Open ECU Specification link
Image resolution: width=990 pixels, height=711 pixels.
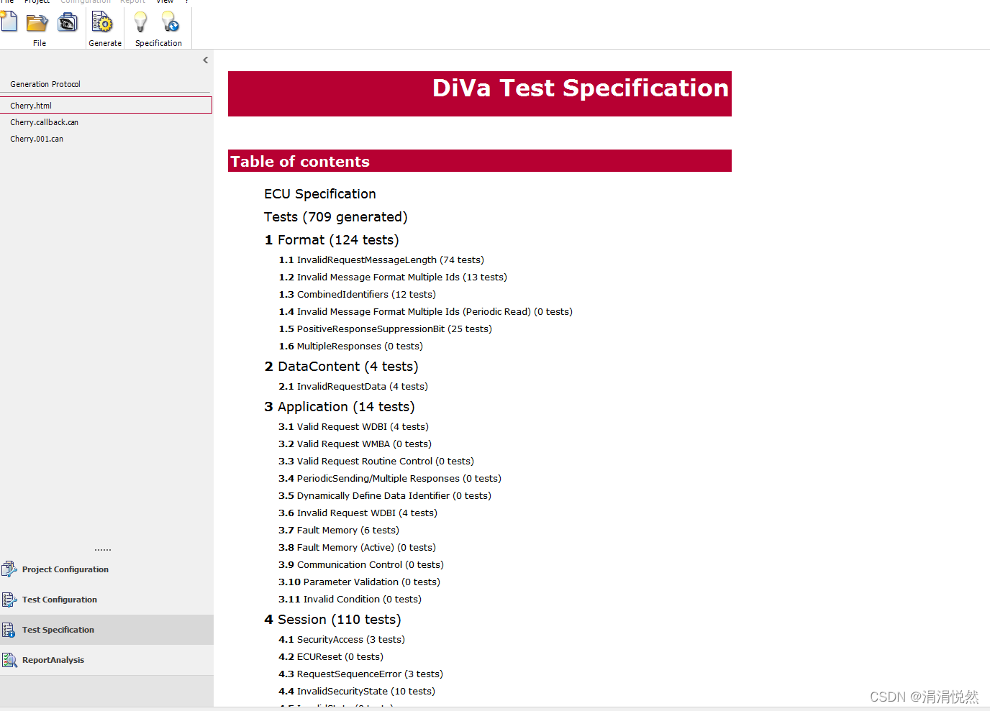coord(320,194)
